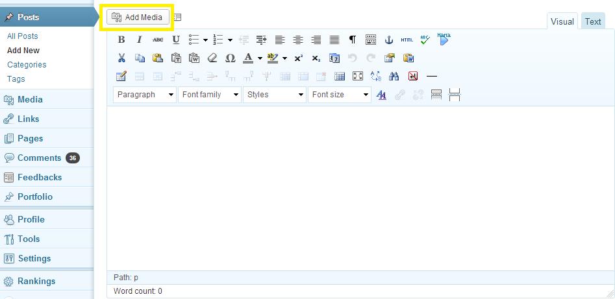615x299 pixels.
Task: Click the Copy icon
Action: [140, 58]
